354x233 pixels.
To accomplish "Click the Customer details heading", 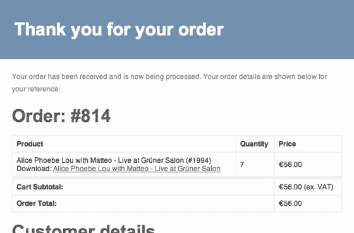I will click(83, 229).
